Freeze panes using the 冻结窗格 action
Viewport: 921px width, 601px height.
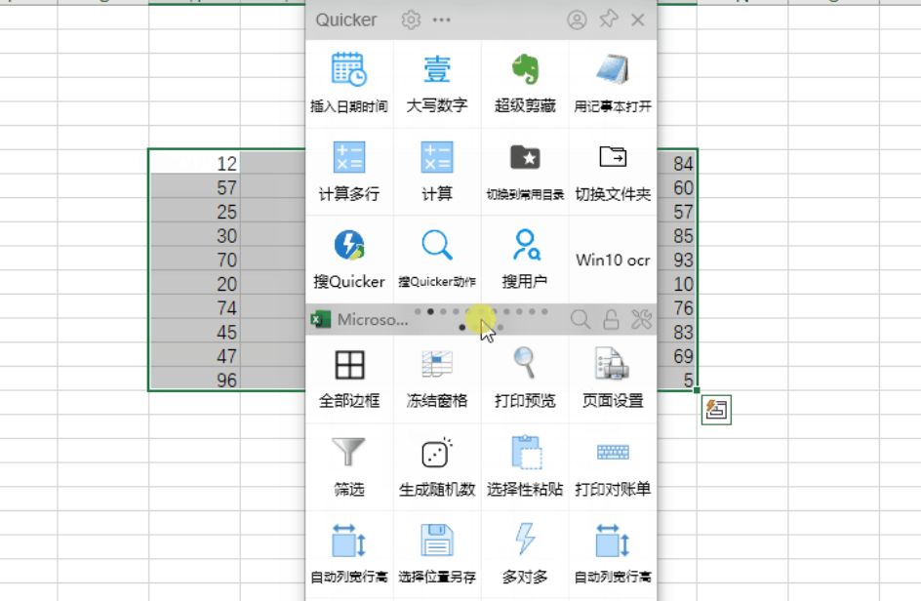click(x=436, y=374)
